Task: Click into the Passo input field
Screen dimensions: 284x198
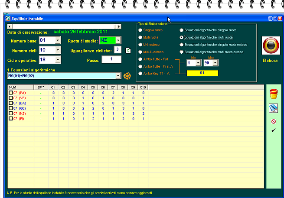Action: tap(111, 59)
